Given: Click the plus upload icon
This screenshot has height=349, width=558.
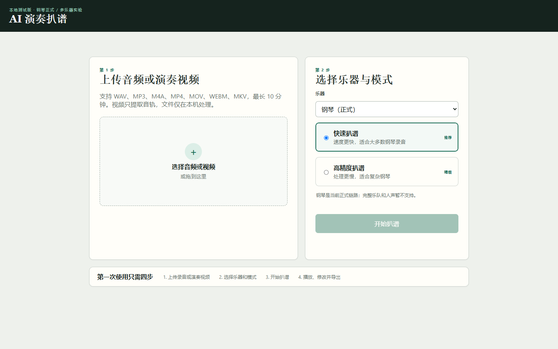Looking at the screenshot, I should tap(193, 152).
